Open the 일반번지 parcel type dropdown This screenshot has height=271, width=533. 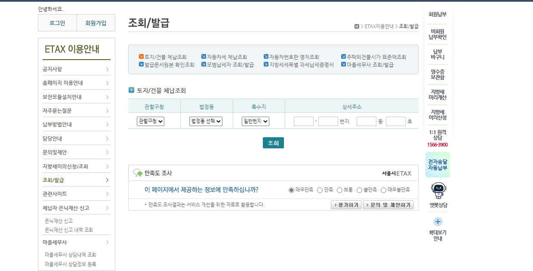(256, 121)
